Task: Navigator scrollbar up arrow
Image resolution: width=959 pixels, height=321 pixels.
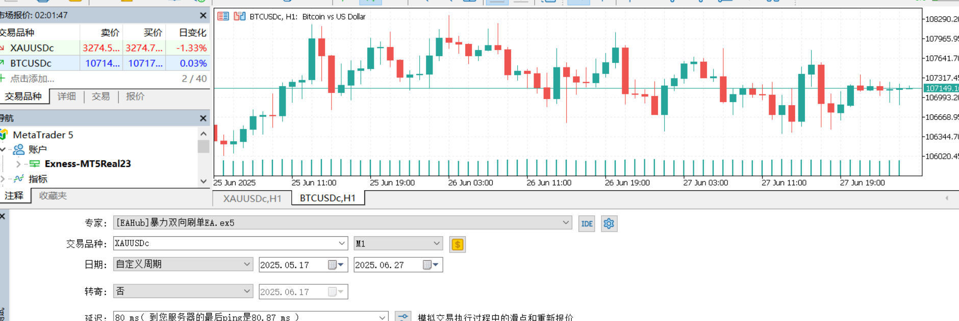Action: pos(204,134)
